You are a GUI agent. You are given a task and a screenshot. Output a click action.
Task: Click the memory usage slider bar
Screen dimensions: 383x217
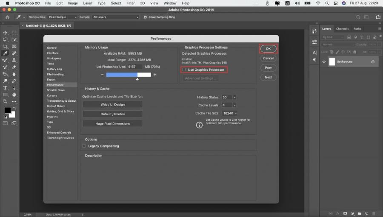[x=129, y=75]
